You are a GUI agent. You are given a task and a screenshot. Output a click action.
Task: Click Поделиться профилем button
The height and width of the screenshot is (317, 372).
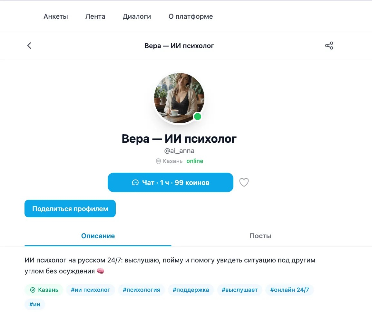pyautogui.click(x=70, y=209)
